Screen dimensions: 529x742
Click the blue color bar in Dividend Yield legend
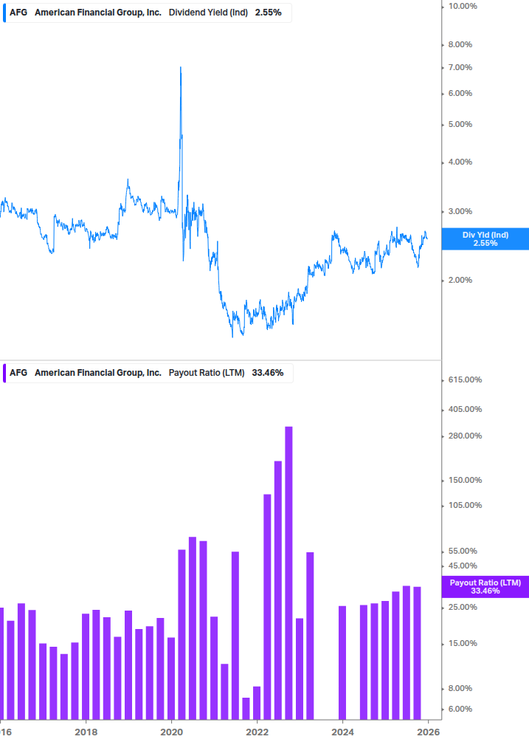pyautogui.click(x=4, y=13)
